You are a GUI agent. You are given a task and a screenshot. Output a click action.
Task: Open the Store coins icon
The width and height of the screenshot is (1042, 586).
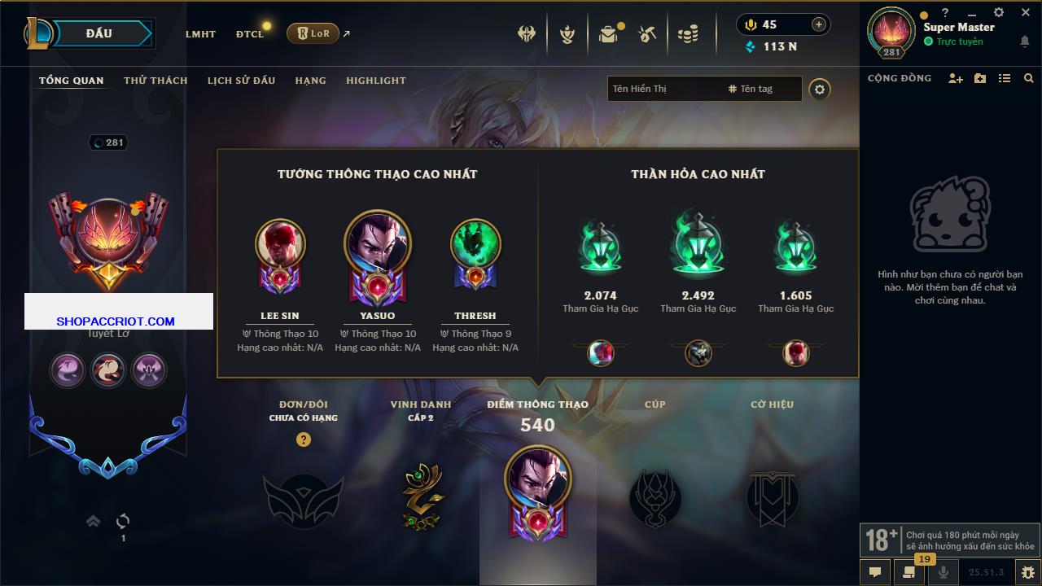click(x=688, y=34)
